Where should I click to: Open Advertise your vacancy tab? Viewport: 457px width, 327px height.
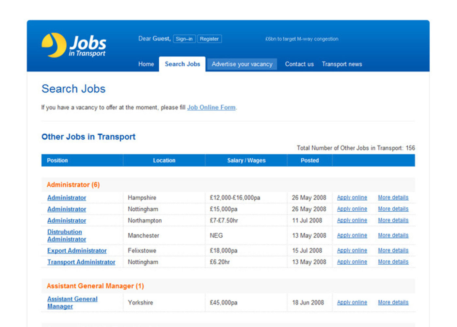[242, 64]
